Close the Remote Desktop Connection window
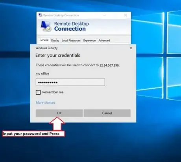The width and height of the screenshot is (181, 162). click(x=126, y=15)
